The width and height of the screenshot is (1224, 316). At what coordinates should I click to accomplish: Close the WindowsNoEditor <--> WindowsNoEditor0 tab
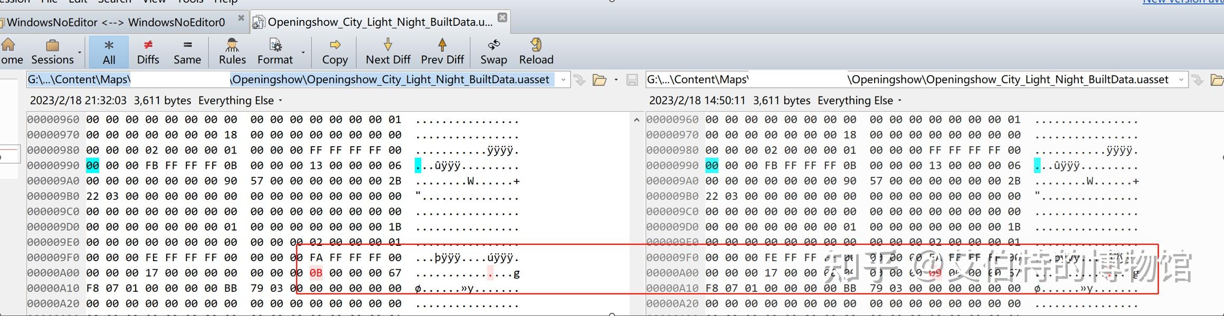[241, 18]
